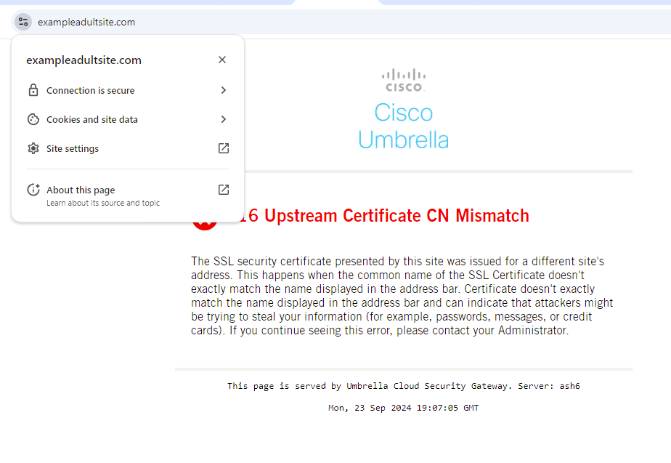Click the Cisco Umbrella title text

(404, 126)
